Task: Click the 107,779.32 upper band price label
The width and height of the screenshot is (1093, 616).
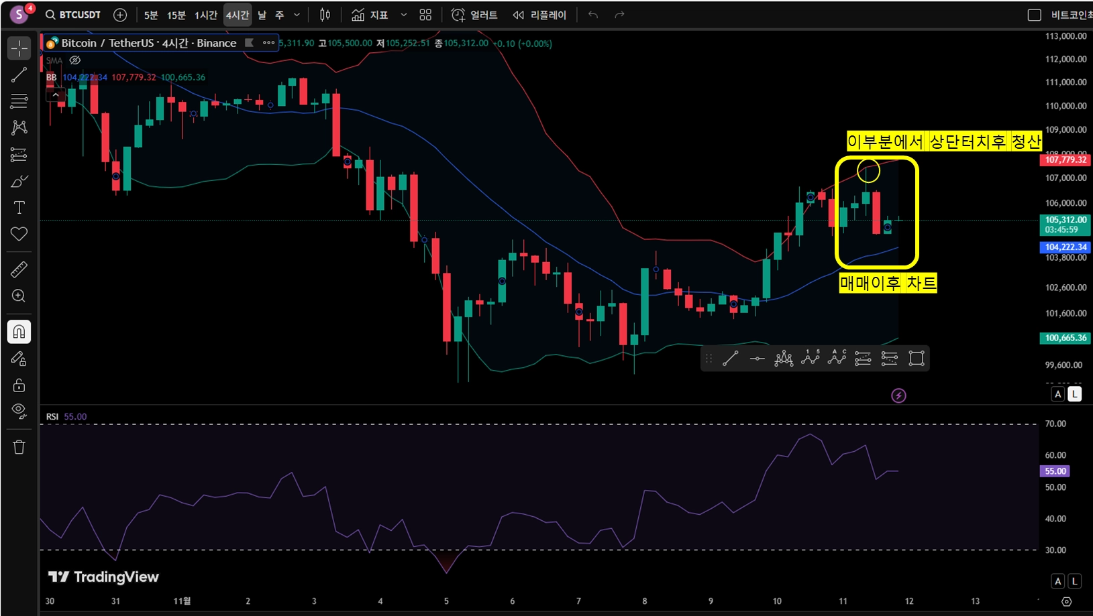Action: pos(1065,160)
